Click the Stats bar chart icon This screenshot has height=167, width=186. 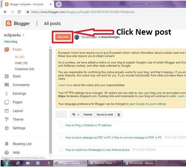[7, 76]
